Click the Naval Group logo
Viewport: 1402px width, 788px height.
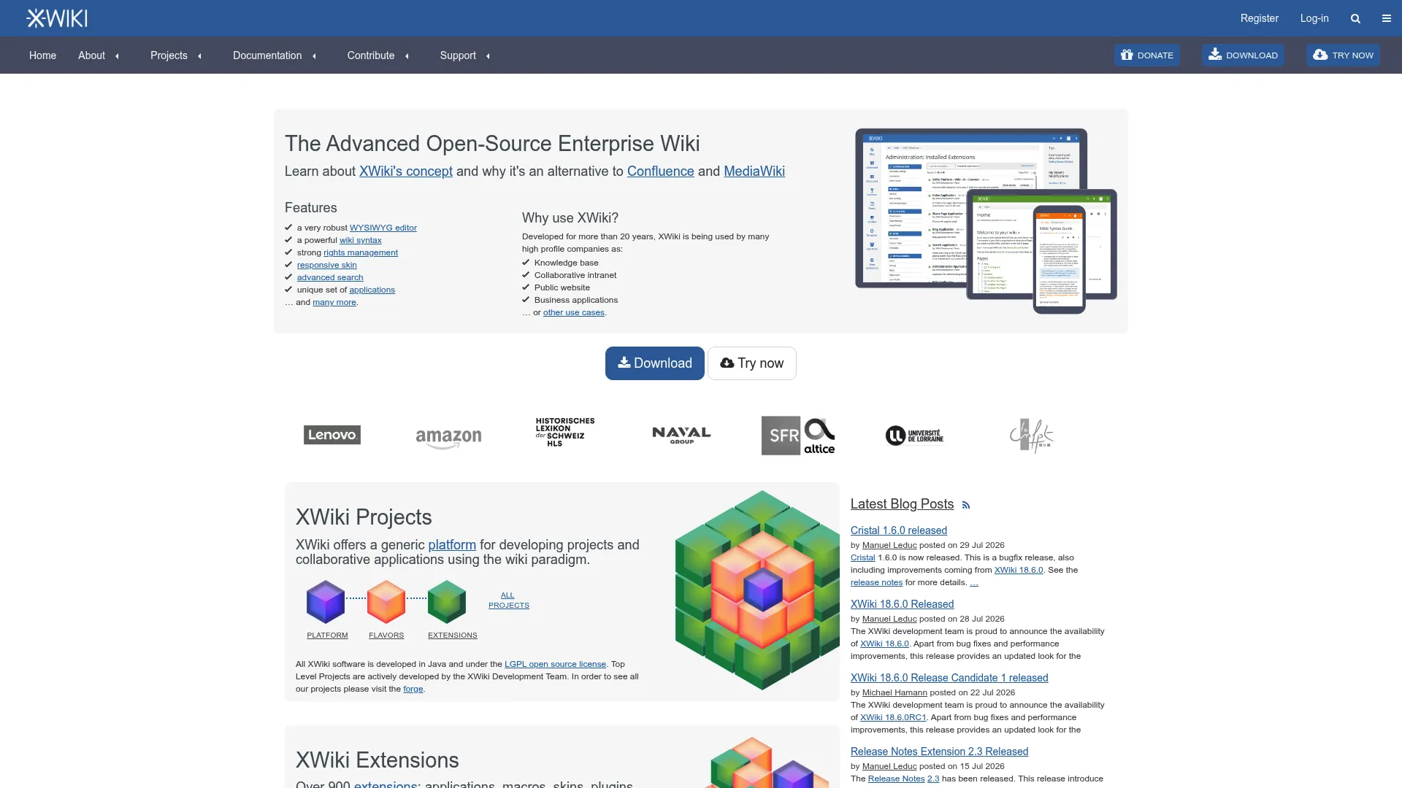(x=681, y=435)
